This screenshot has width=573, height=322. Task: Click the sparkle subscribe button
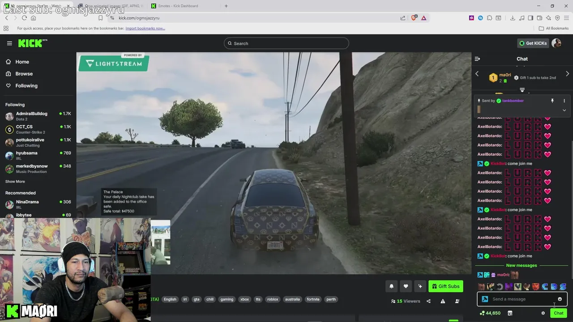pos(420,286)
